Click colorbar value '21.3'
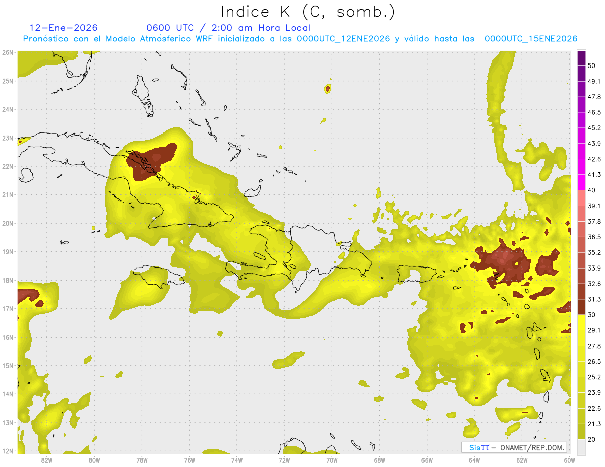Screen dimensions: 605x467 coord(594,424)
